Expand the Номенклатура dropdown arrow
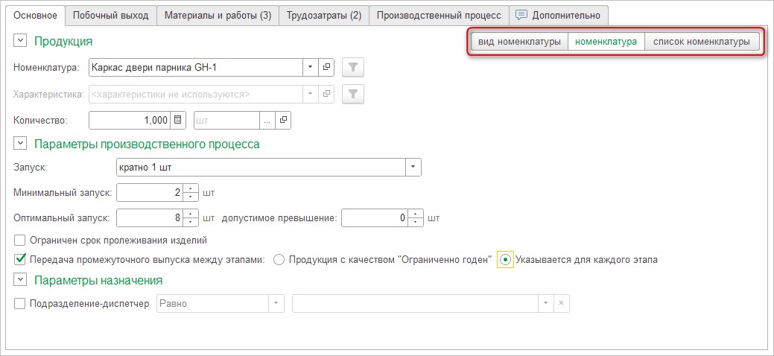Screen dimensions: 774x356 point(310,68)
